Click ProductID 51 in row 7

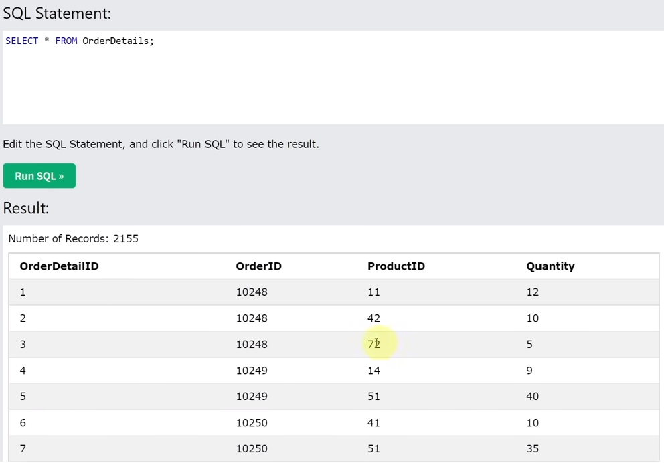pos(373,448)
